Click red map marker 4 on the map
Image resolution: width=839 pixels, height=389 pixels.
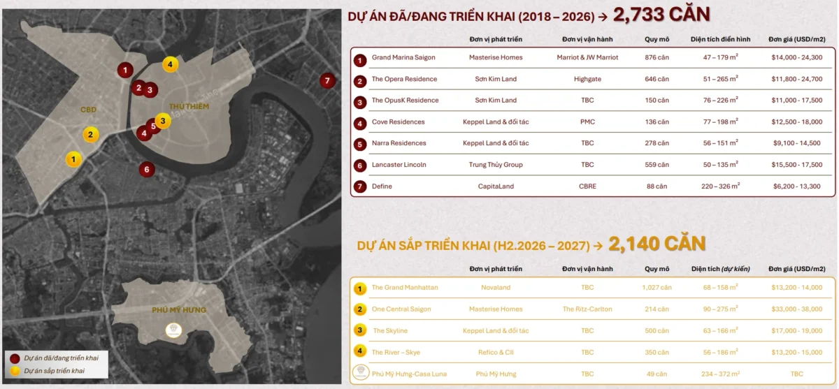(144, 133)
